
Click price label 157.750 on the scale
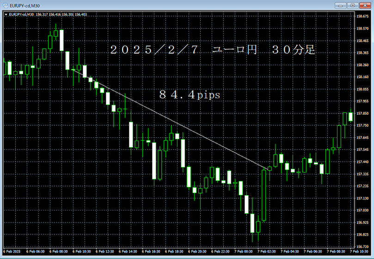click(362, 125)
